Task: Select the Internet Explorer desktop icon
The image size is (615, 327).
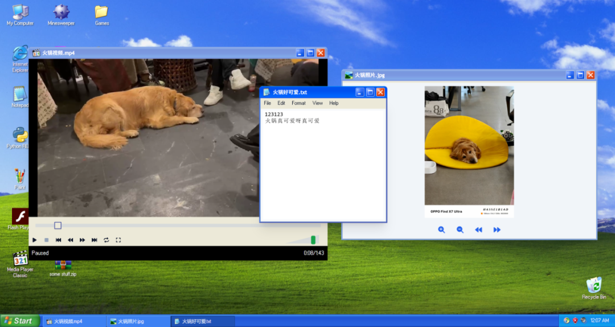Action: coord(20,59)
